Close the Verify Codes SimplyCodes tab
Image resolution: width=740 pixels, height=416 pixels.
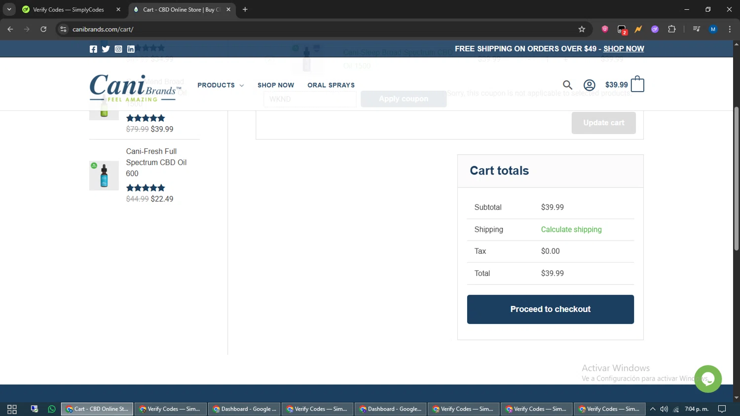(x=118, y=9)
